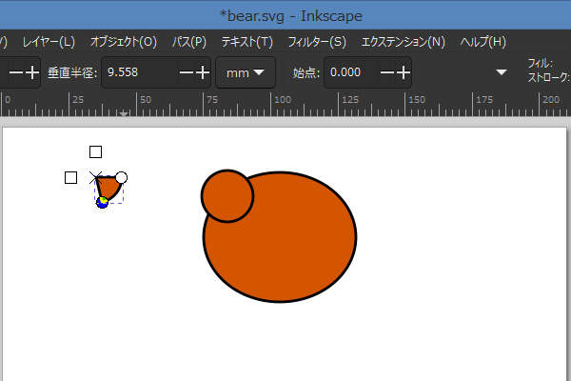Open the レイヤー(L) menu

pyautogui.click(x=49, y=42)
